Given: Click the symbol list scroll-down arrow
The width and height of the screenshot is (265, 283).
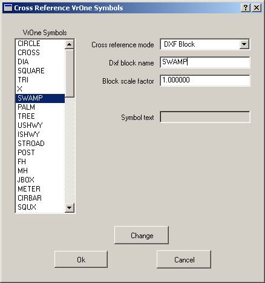Looking at the screenshot, I should (70, 208).
